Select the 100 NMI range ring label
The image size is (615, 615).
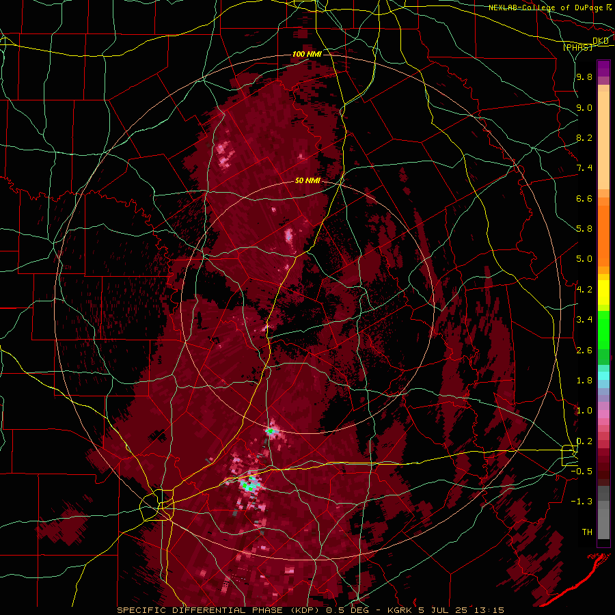click(307, 54)
